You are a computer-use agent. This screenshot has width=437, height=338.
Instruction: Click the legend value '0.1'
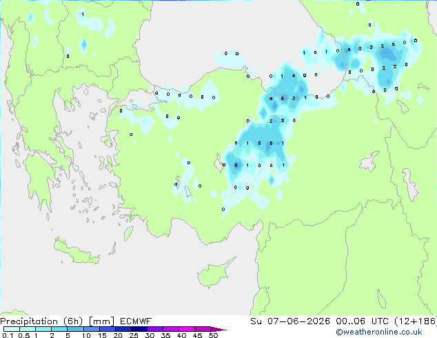click(8, 335)
